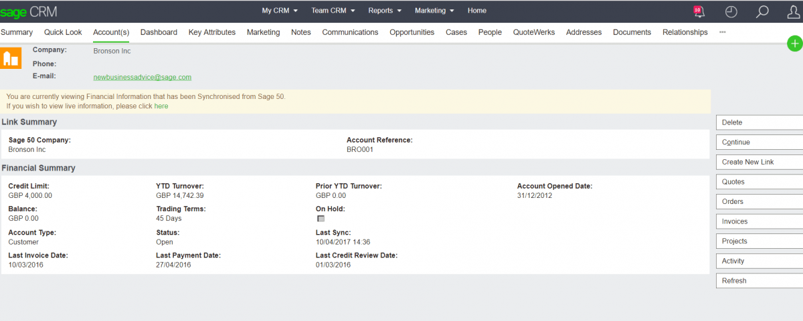Click the green plus new-item button
Image resolution: width=803 pixels, height=321 pixels.
coord(794,44)
